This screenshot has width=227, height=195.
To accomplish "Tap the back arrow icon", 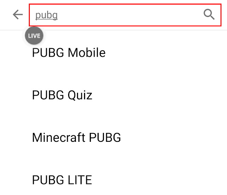I will click(x=18, y=15).
